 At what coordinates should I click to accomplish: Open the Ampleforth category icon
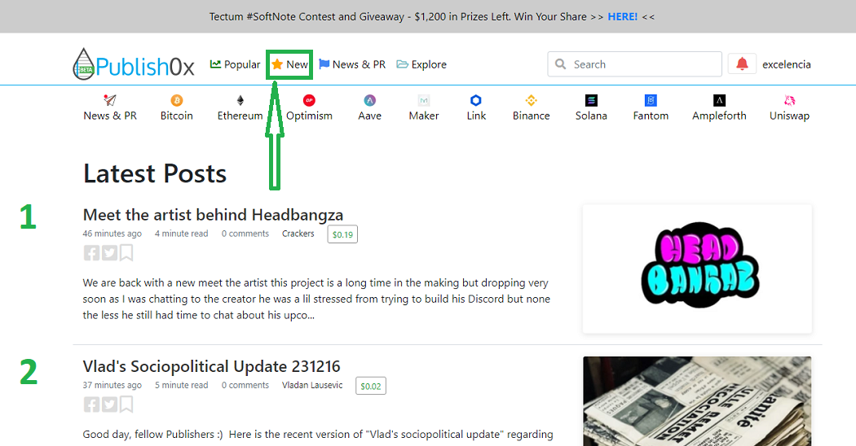tap(720, 100)
